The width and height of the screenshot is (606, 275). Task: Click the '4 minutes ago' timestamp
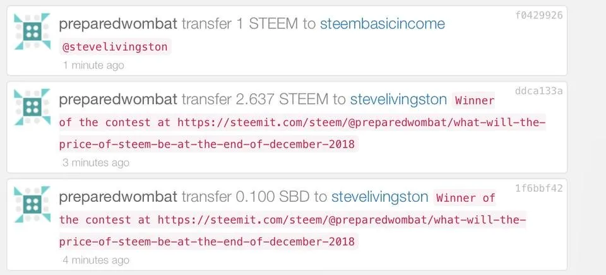pos(96,260)
